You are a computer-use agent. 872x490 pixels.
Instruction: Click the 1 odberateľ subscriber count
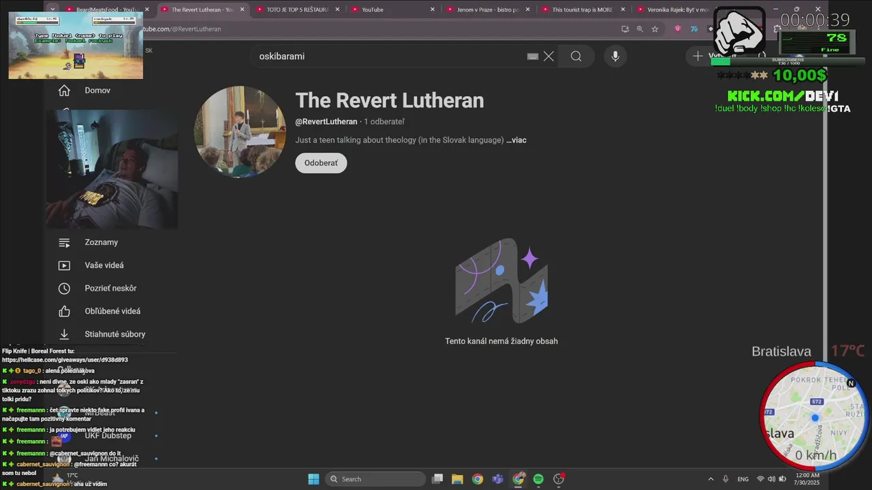click(384, 122)
